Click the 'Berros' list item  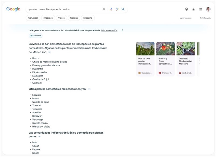[x=36, y=58]
